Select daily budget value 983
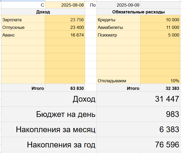 coord(138,114)
